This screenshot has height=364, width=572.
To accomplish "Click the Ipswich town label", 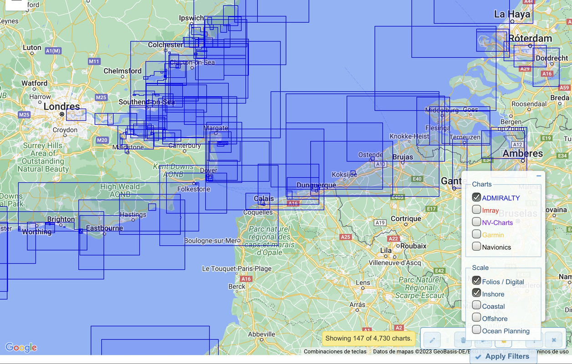I will 191,18.
